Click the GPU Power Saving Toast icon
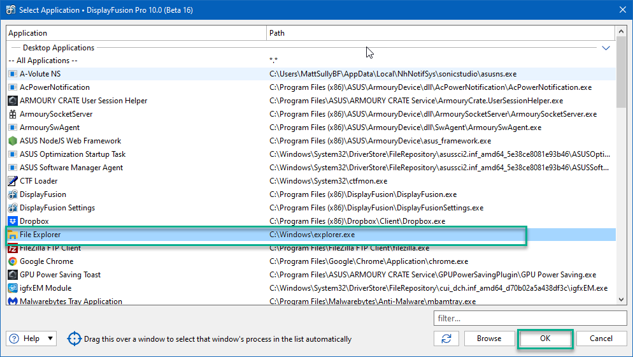Viewport: 633px width, 357px height. (x=13, y=275)
